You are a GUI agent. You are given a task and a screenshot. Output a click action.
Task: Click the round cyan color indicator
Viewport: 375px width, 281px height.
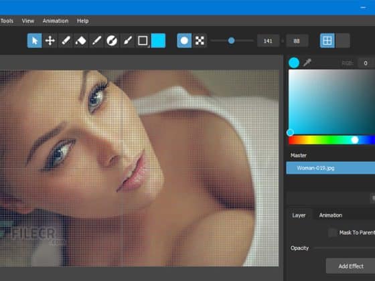pos(294,63)
